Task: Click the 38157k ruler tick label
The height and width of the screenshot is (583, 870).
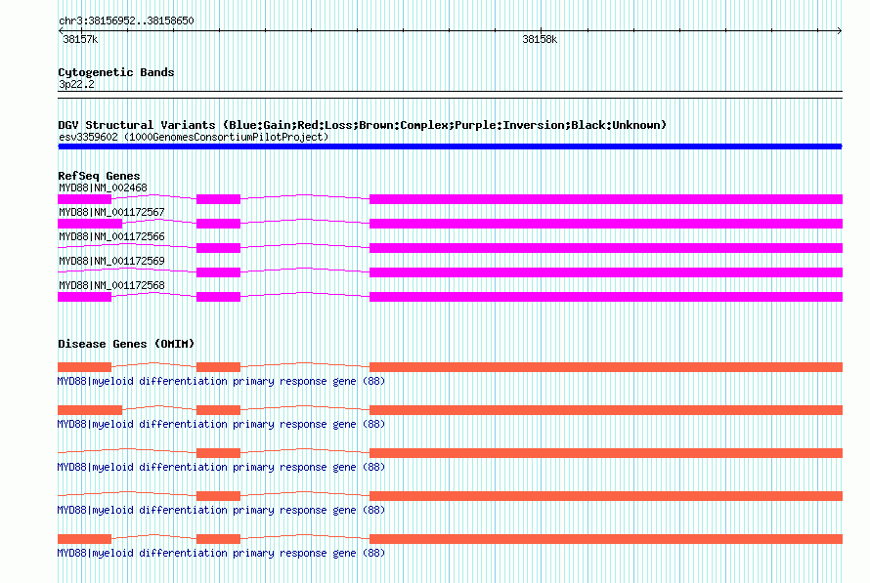Action: coord(80,39)
